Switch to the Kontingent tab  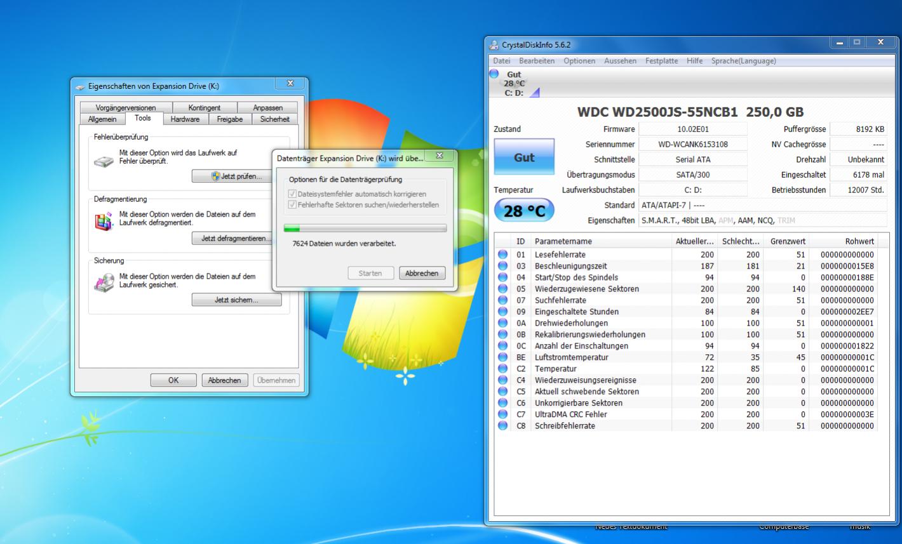click(205, 108)
